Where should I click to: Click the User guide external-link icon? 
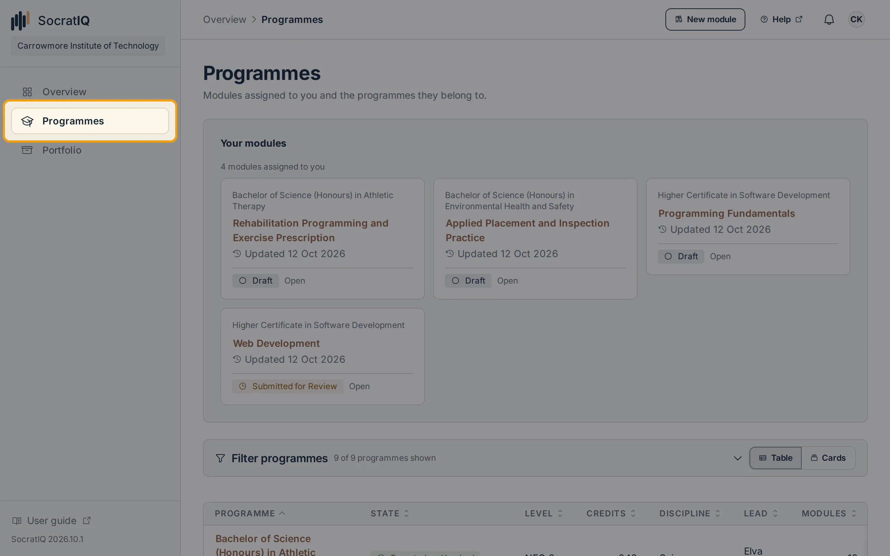(87, 521)
